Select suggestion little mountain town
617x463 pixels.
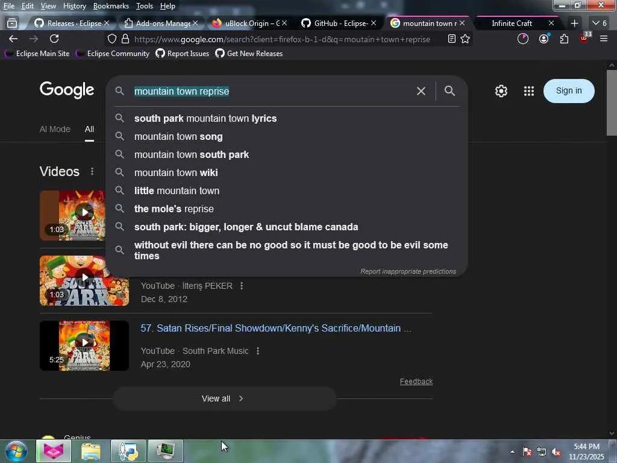(287, 191)
